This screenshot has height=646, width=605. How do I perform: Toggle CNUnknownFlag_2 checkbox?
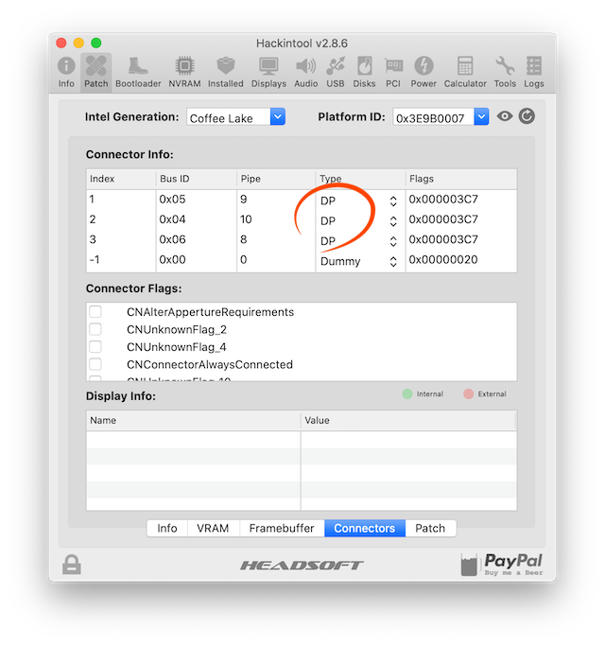95,329
